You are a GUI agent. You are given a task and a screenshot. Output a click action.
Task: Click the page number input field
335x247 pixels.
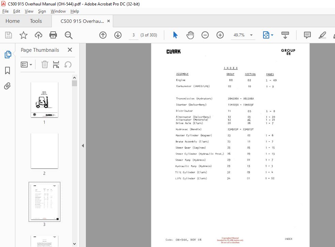134,35
